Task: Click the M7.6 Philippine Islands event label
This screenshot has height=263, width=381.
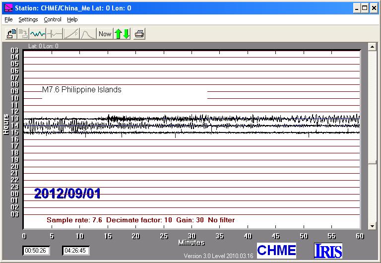Action: pos(82,90)
